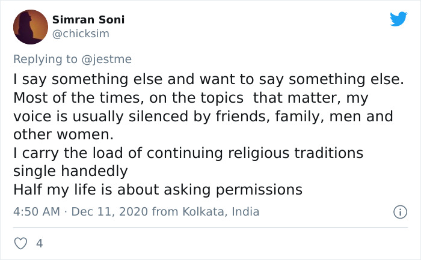Like the tweet with the heart icon

coord(21,243)
